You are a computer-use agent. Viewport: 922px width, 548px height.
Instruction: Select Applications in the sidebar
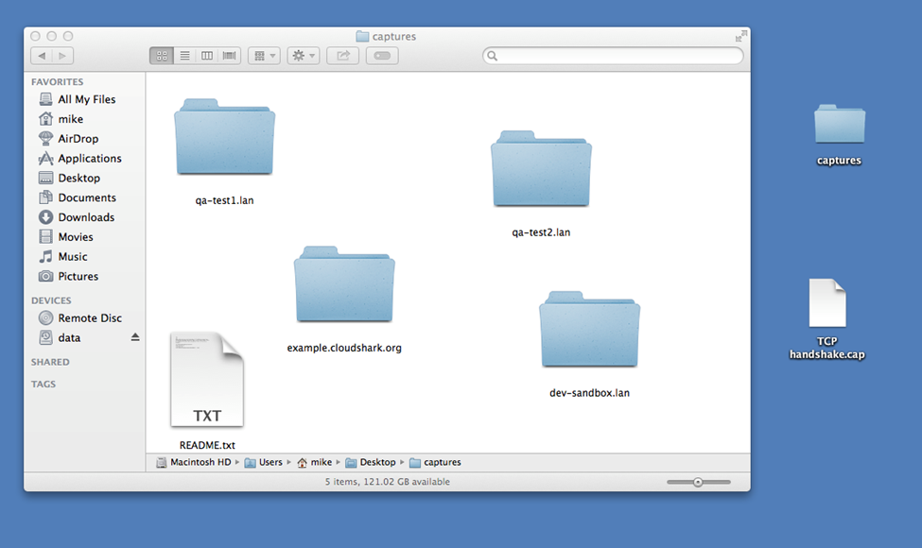[89, 159]
